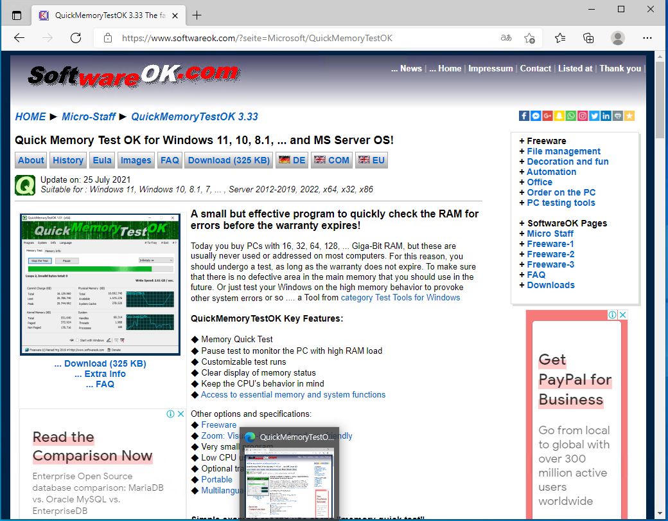Expand Automation category
The height and width of the screenshot is (521, 668).
tap(551, 172)
